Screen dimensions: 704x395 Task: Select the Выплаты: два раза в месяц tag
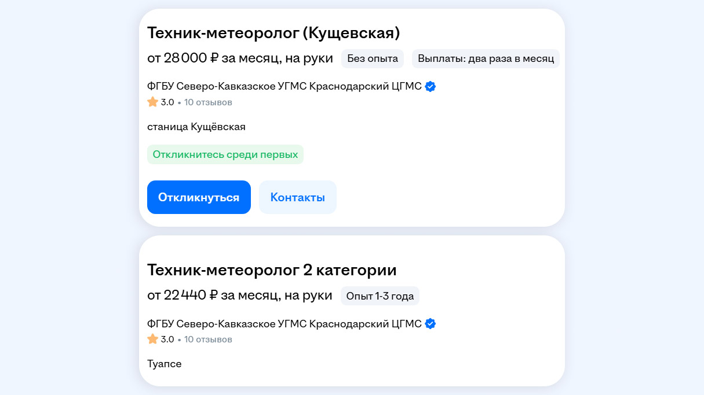[x=486, y=58]
